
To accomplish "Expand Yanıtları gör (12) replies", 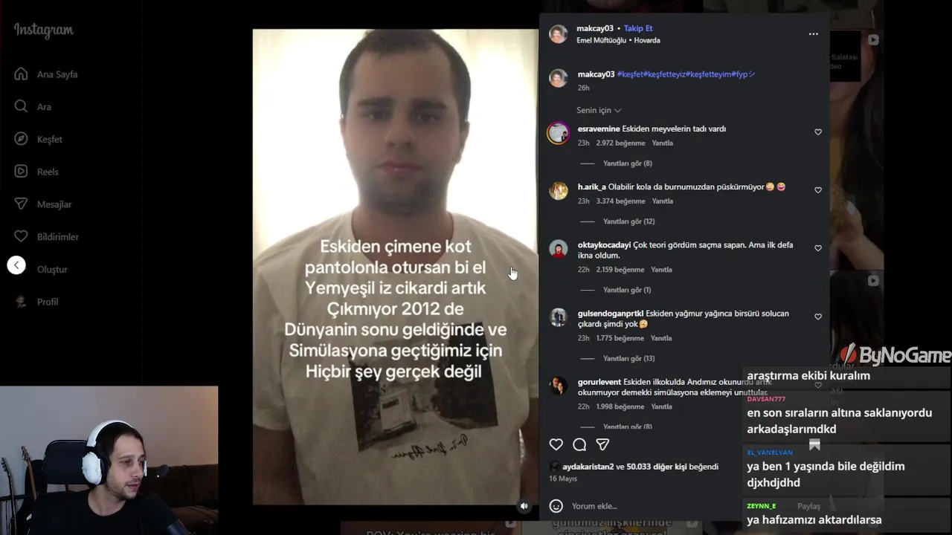I will (x=629, y=221).
